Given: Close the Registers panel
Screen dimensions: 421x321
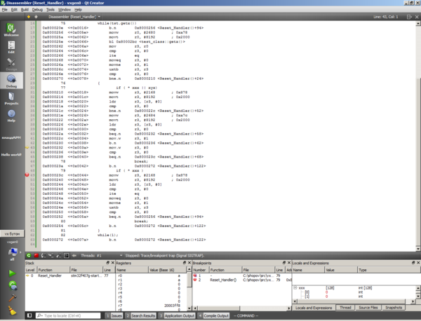Looking at the screenshot, I should point(189,263).
